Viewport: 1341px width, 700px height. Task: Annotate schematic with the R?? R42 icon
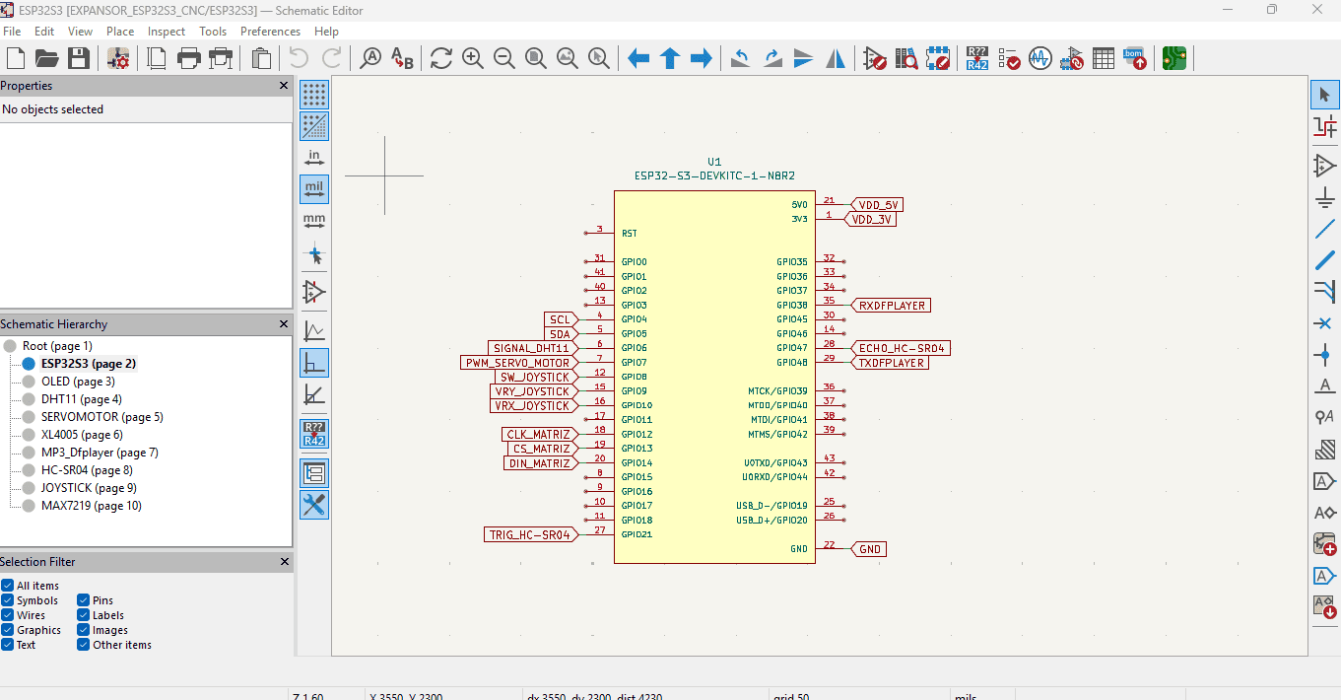coord(977,58)
